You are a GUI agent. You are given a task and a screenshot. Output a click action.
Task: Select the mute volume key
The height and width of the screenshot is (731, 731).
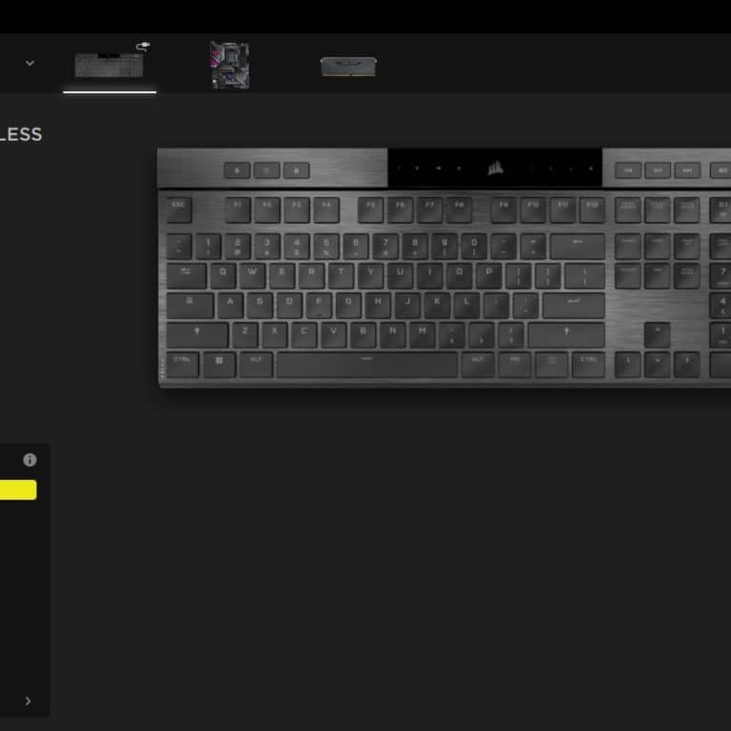[x=721, y=170]
